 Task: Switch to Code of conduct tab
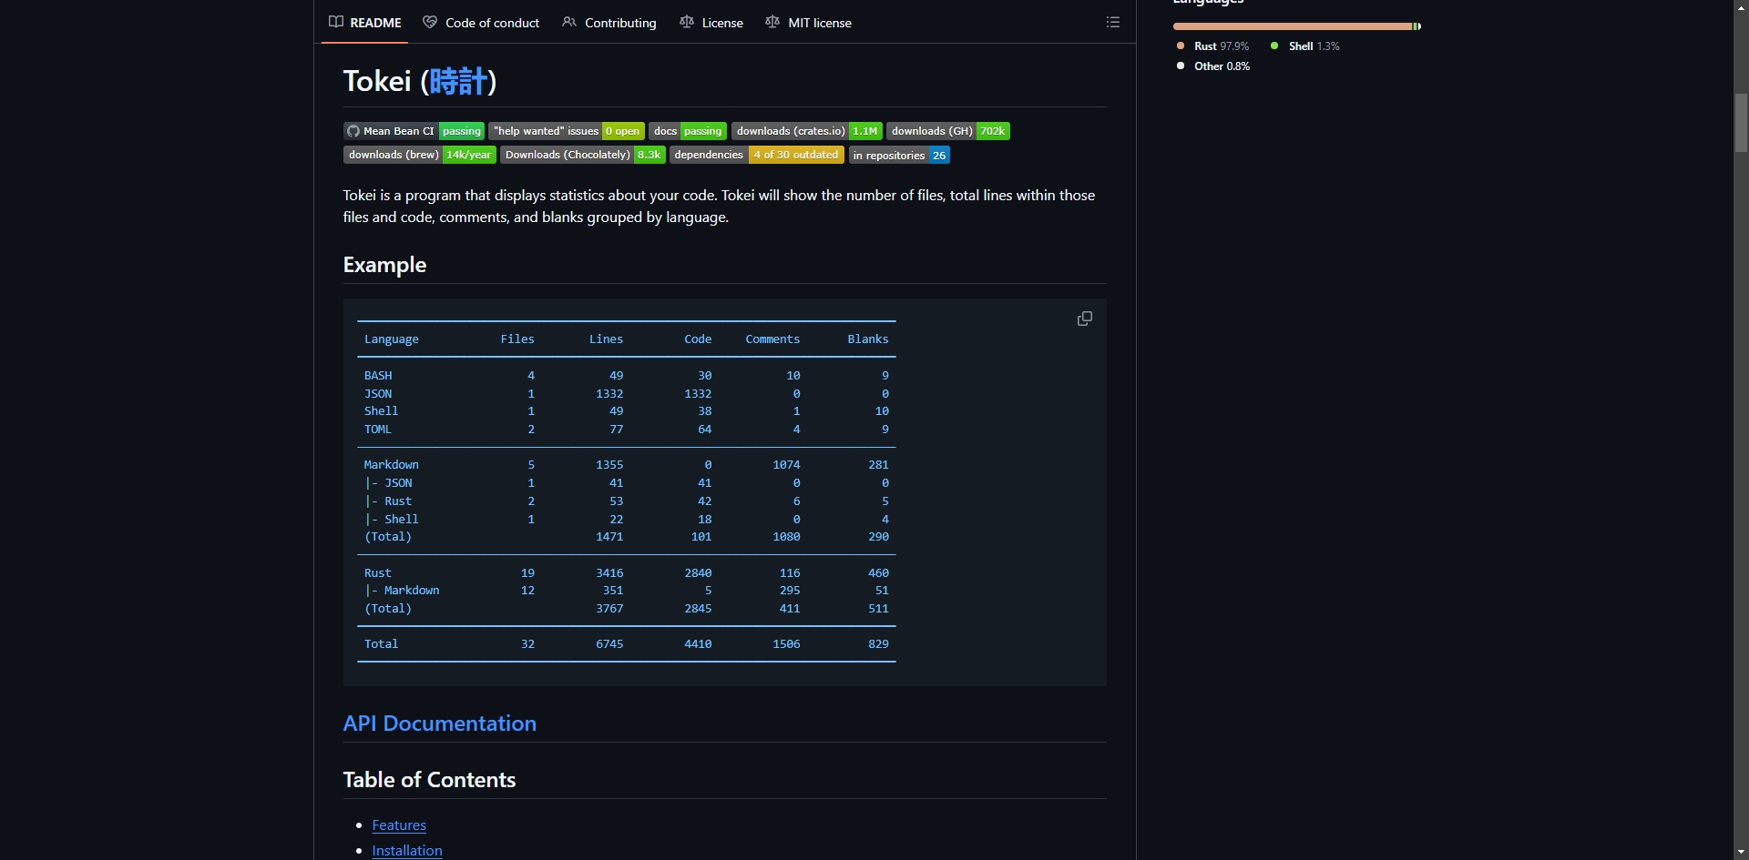coord(481,22)
